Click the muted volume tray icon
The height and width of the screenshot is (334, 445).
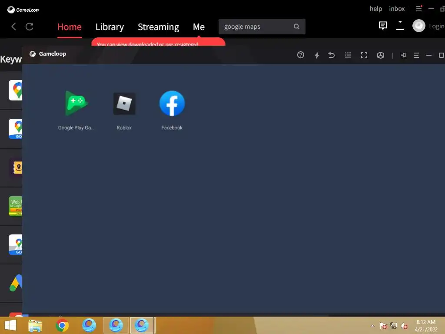[404, 326]
